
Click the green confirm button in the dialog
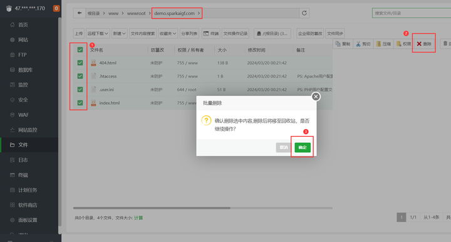click(303, 147)
